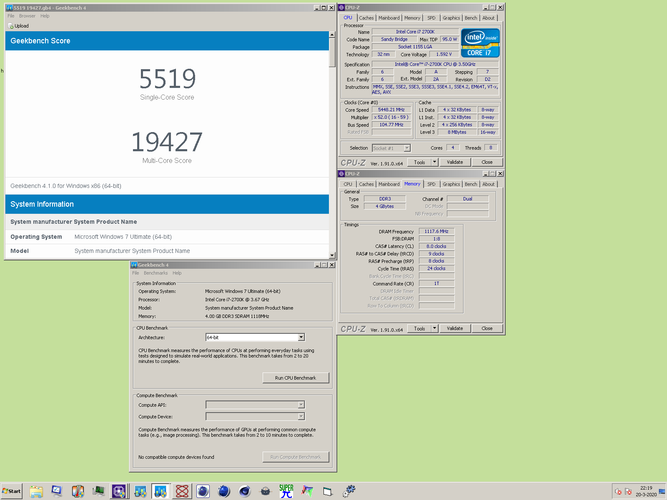Open Action Center flag tray icon
This screenshot has height=500, width=667.
pyautogui.click(x=628, y=492)
